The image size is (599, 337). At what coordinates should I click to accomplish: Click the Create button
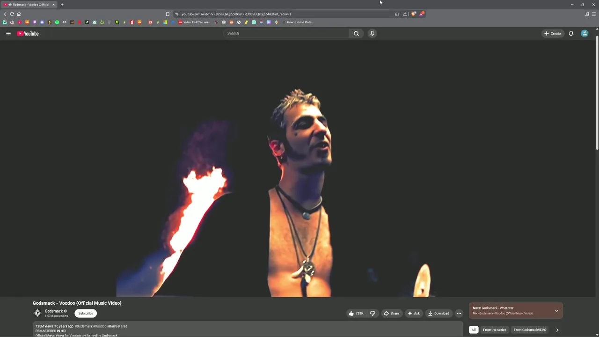click(553, 33)
